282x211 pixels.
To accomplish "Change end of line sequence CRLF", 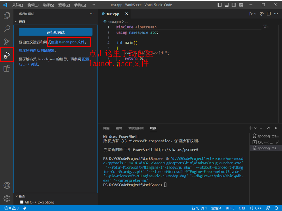I will click(x=242, y=208).
